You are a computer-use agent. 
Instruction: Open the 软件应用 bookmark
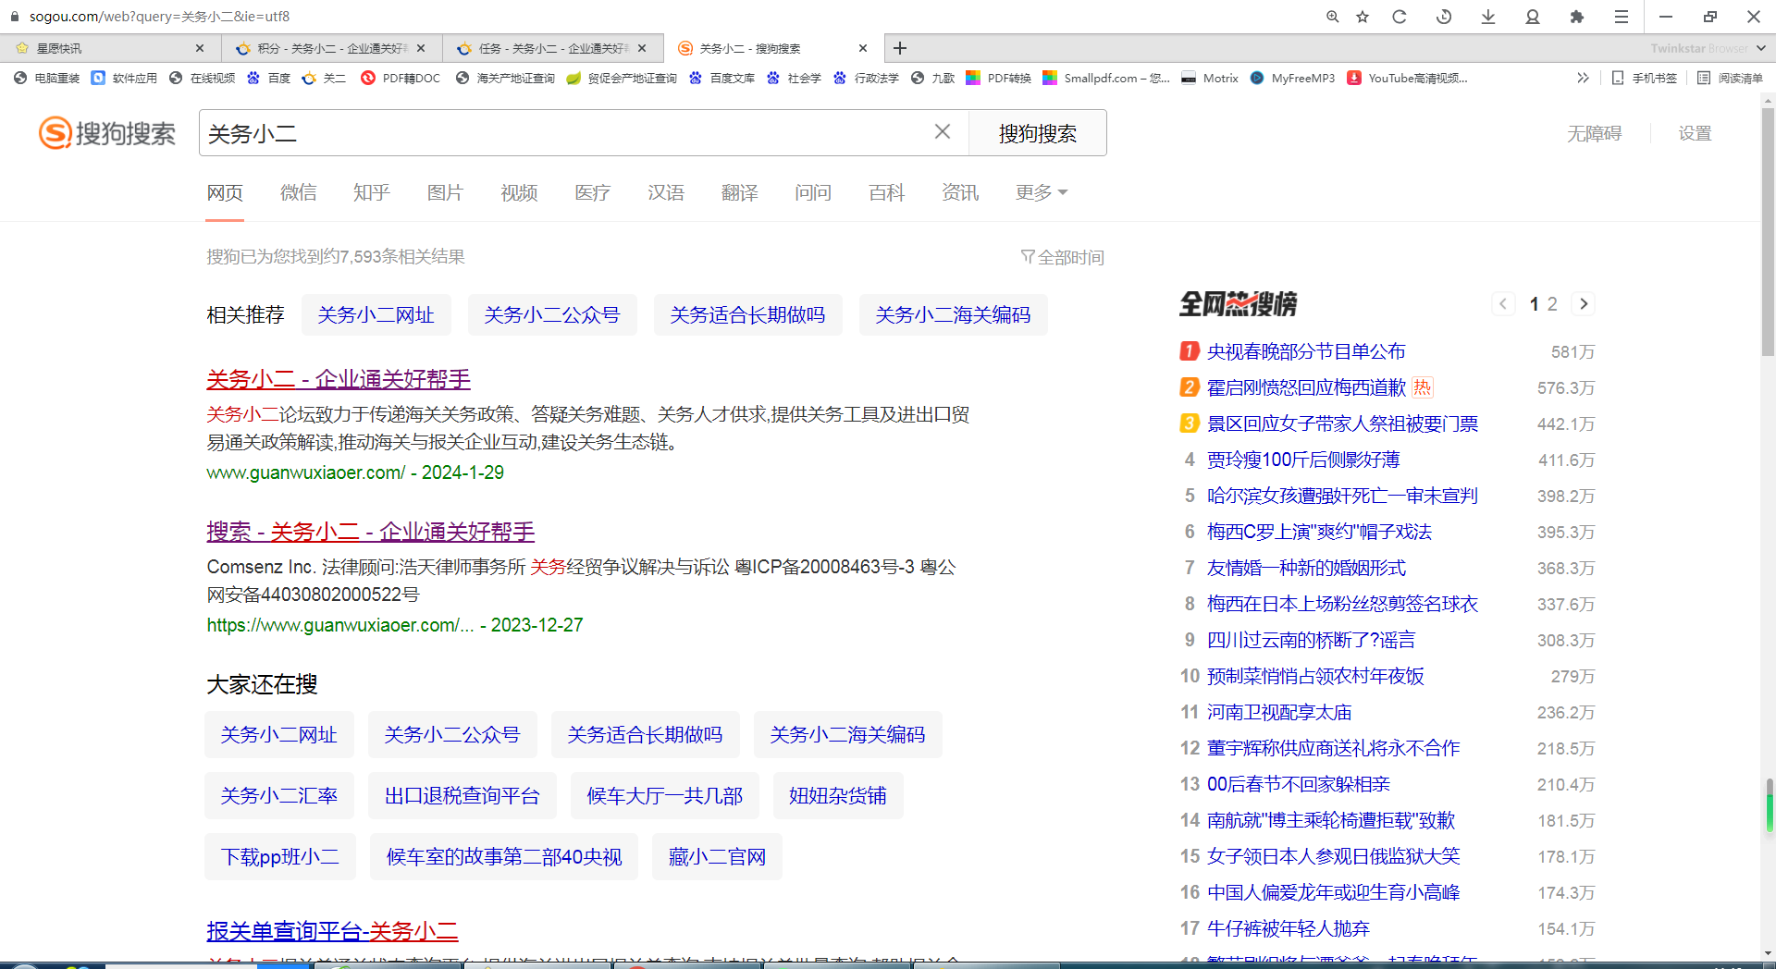[x=125, y=79]
